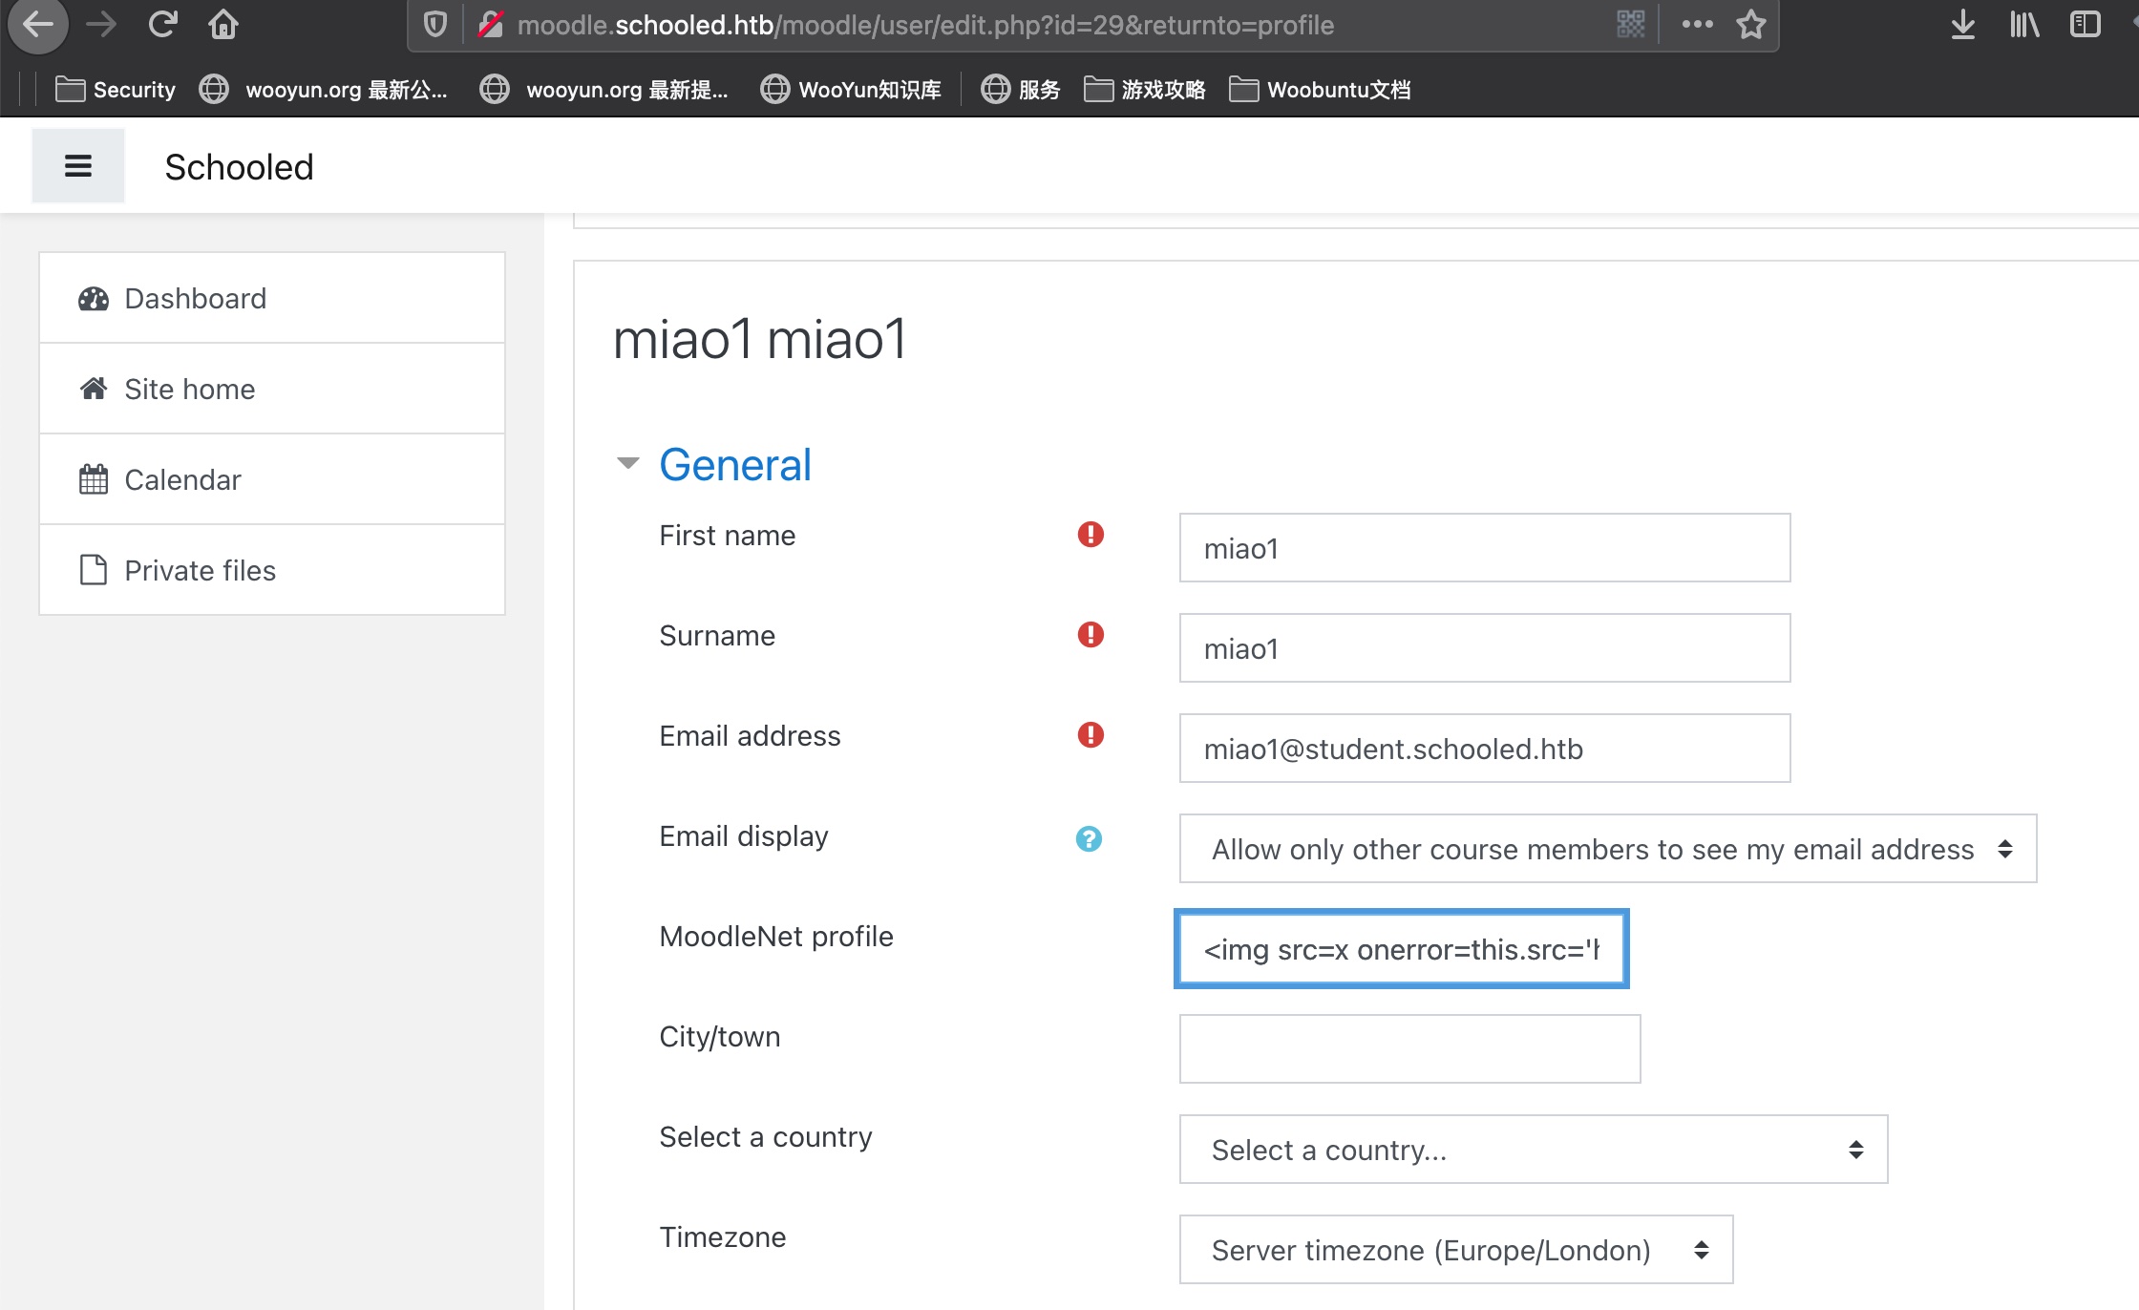The image size is (2139, 1310).
Task: Go to browser home page icon
Action: [222, 24]
